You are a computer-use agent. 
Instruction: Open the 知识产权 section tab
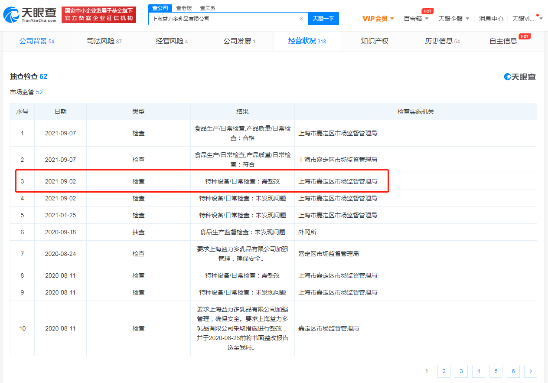tap(375, 41)
